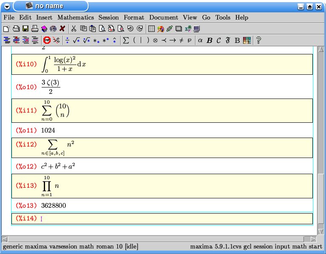Open the Mathematics menu

pyautogui.click(x=76, y=17)
